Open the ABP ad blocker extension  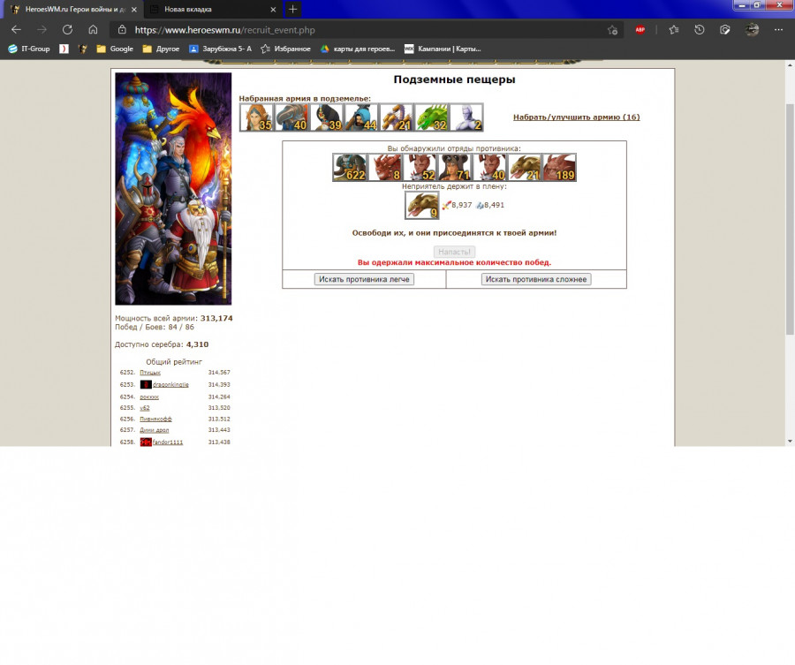coord(640,30)
